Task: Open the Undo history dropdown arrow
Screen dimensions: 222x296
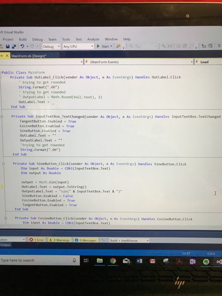Action: [27, 46]
